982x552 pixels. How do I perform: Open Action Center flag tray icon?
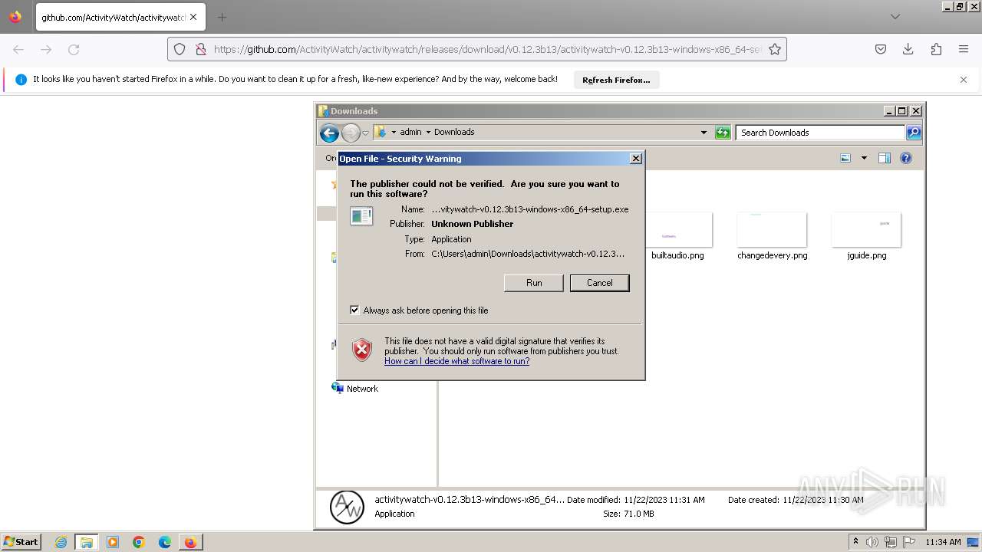(x=909, y=542)
